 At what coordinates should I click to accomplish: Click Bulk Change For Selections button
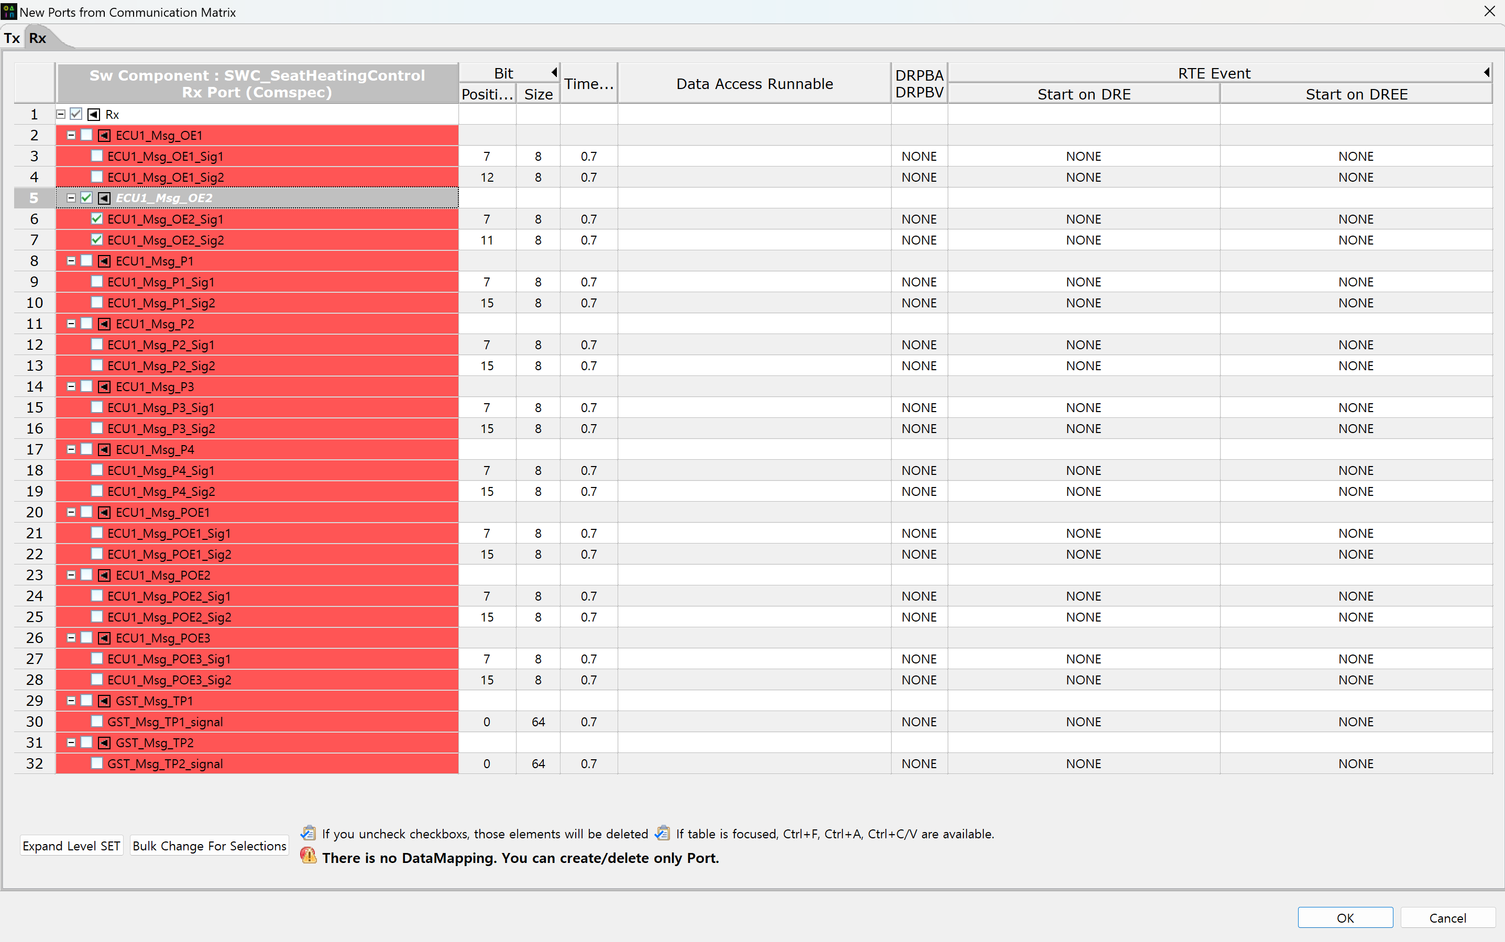pyautogui.click(x=210, y=846)
